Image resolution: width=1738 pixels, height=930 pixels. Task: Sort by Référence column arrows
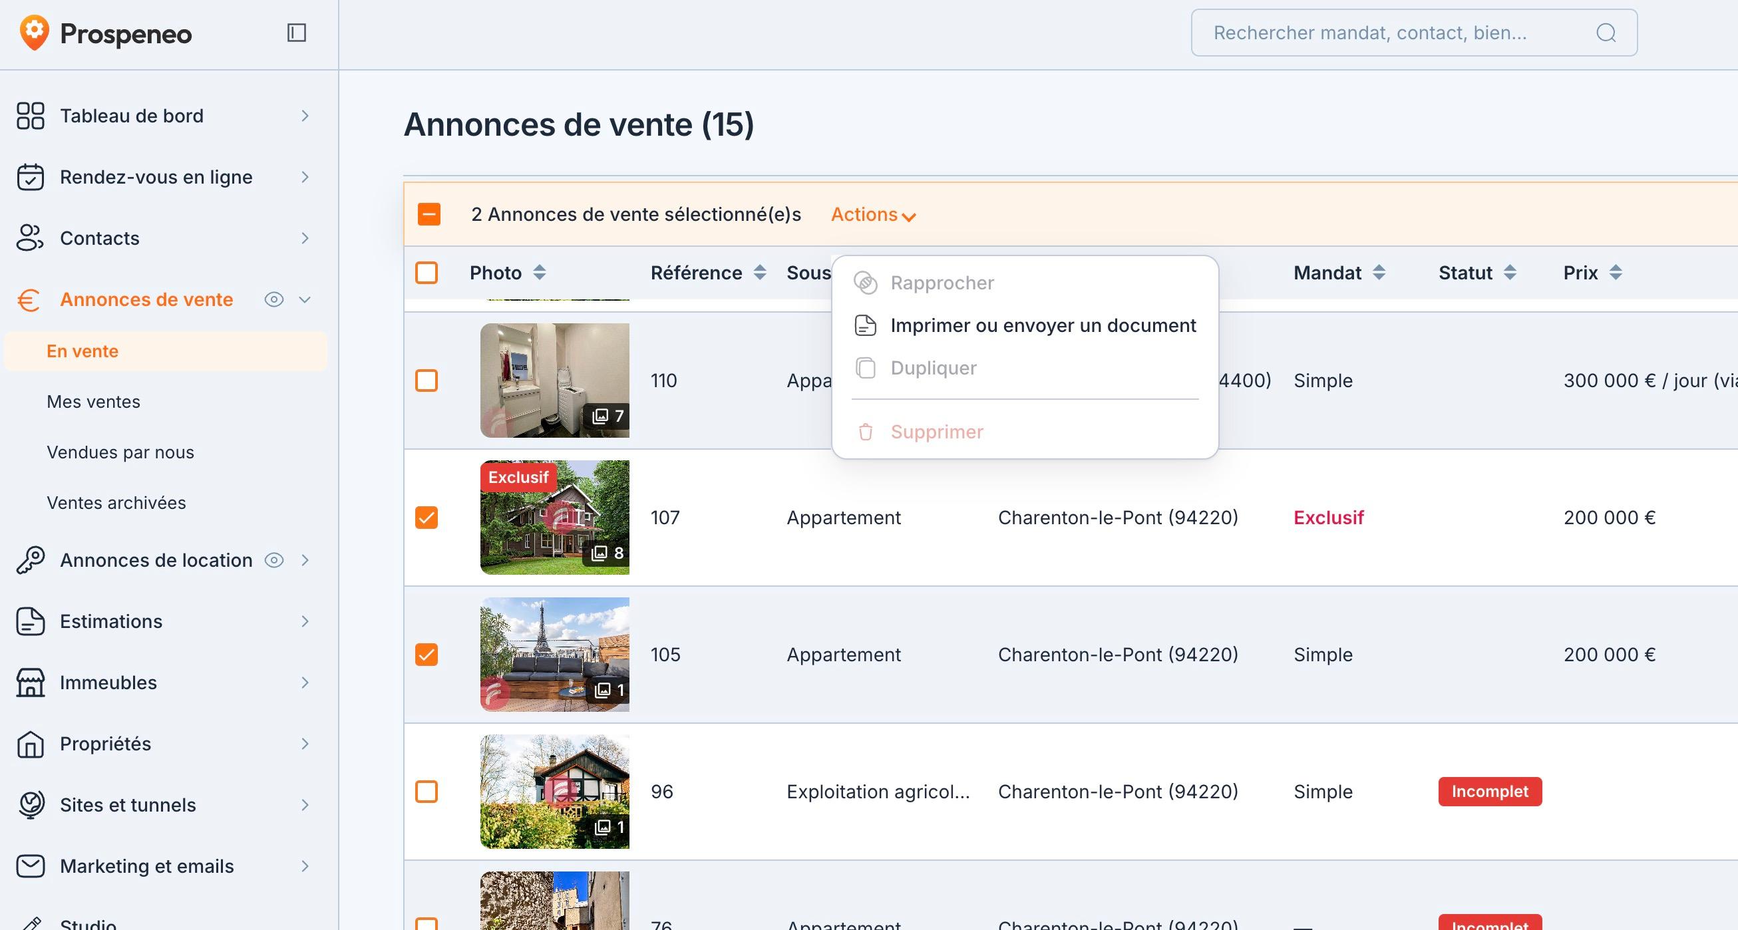(760, 273)
